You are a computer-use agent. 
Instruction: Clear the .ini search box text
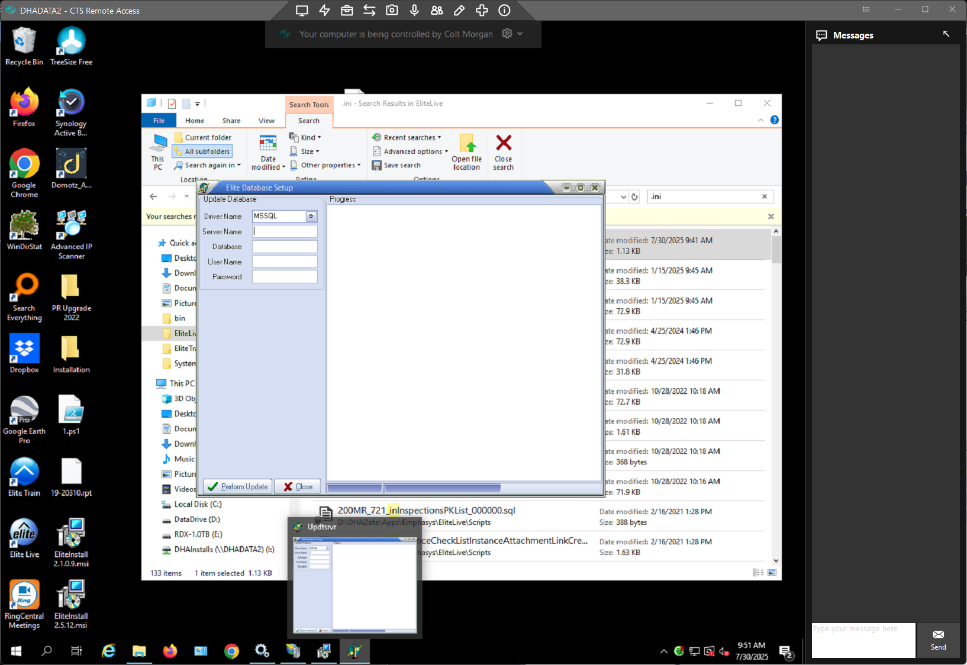(x=765, y=196)
